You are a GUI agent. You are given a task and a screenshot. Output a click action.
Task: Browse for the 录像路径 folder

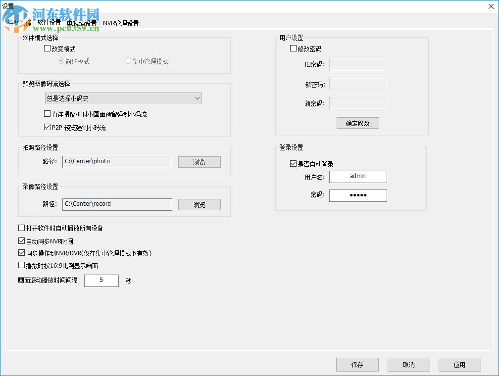coord(199,204)
